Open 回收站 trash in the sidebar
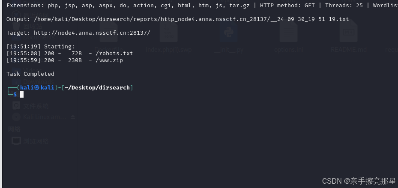The width and height of the screenshot is (398, 188). 33,26
